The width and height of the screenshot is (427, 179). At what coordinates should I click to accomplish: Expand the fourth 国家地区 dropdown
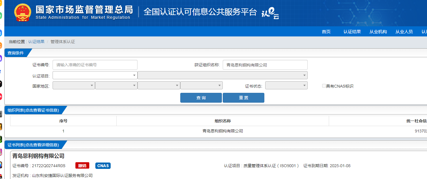pyautogui.click(x=201, y=85)
